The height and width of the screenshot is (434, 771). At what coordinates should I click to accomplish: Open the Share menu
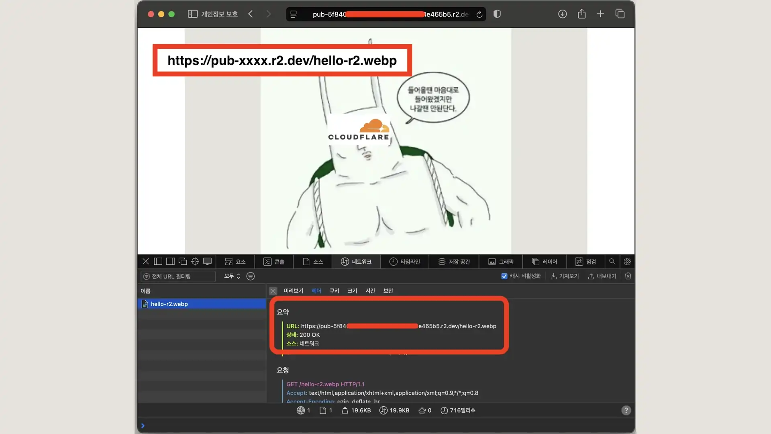581,14
